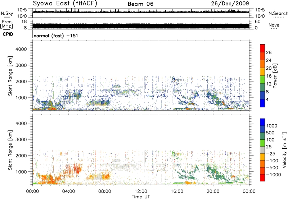Select the '08:00' time axis label
This screenshot has height=199, width=288.
click(105, 191)
